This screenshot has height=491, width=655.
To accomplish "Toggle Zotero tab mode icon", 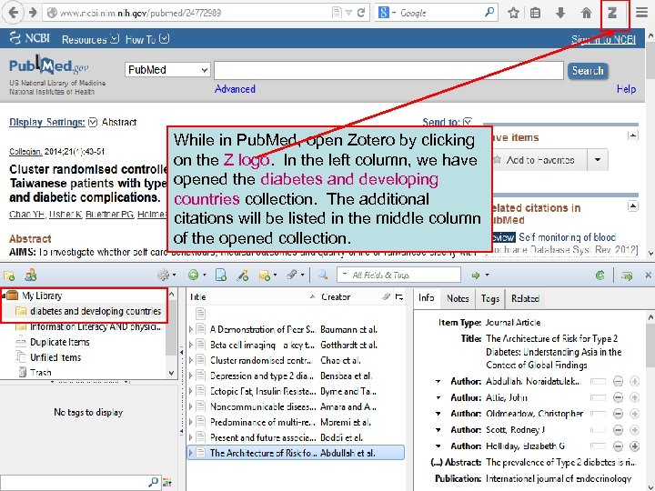I will (x=627, y=276).
